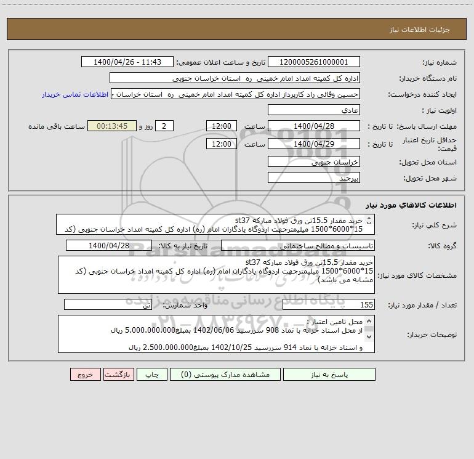Click the countdown timer 00:13:45
474x459 pixels.
click(112, 126)
